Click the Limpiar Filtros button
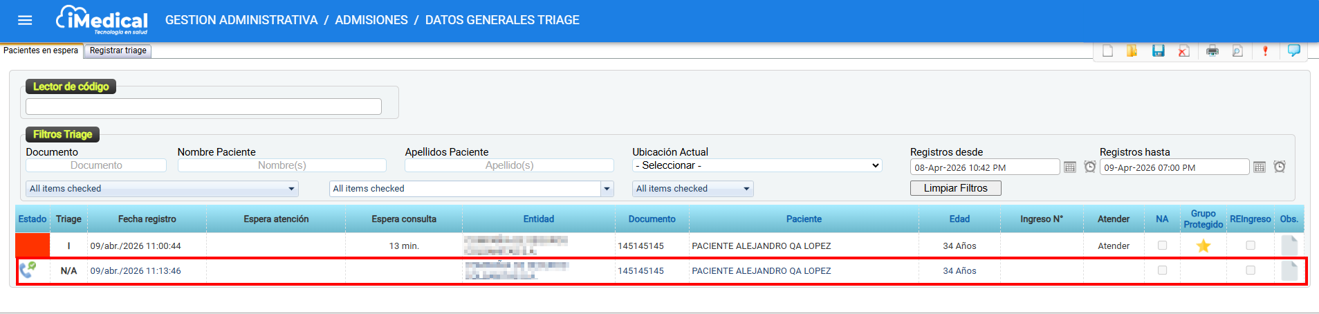 [x=955, y=188]
